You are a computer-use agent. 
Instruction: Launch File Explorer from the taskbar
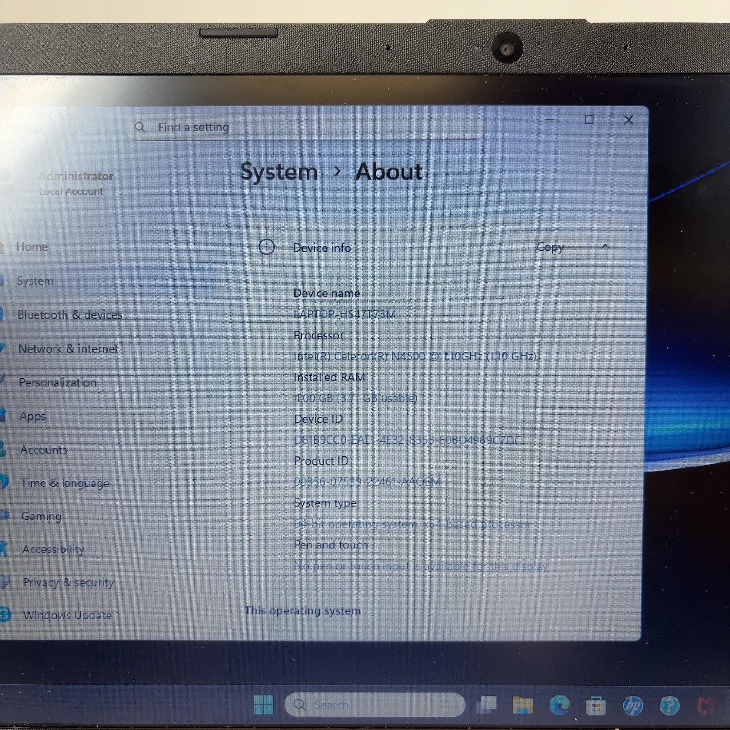tap(523, 705)
